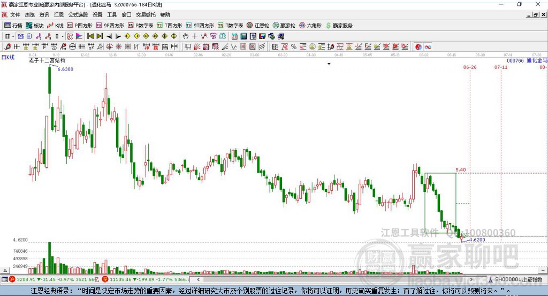Viewport: 548px width, 296px height.
Task: Select the radial star lines tool
Action: (118, 47)
